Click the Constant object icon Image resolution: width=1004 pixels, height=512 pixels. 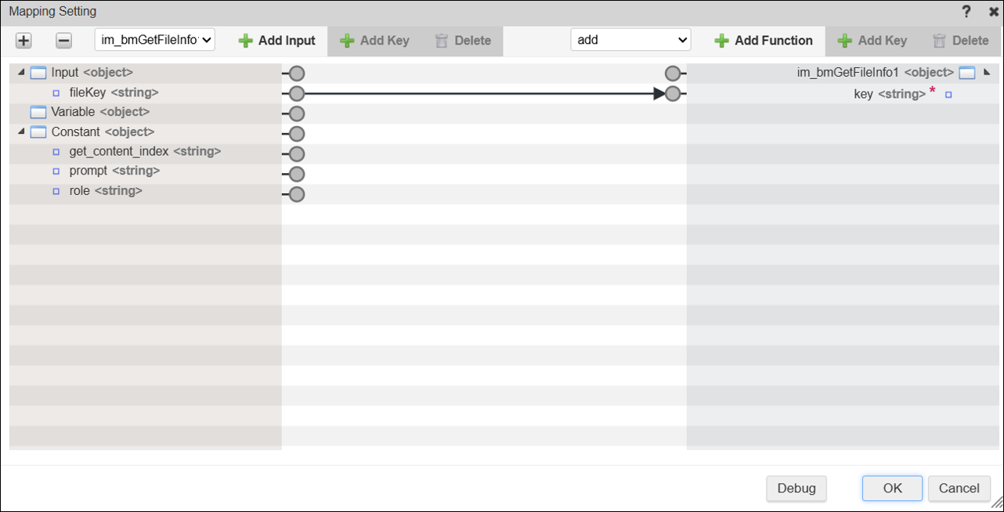point(38,132)
